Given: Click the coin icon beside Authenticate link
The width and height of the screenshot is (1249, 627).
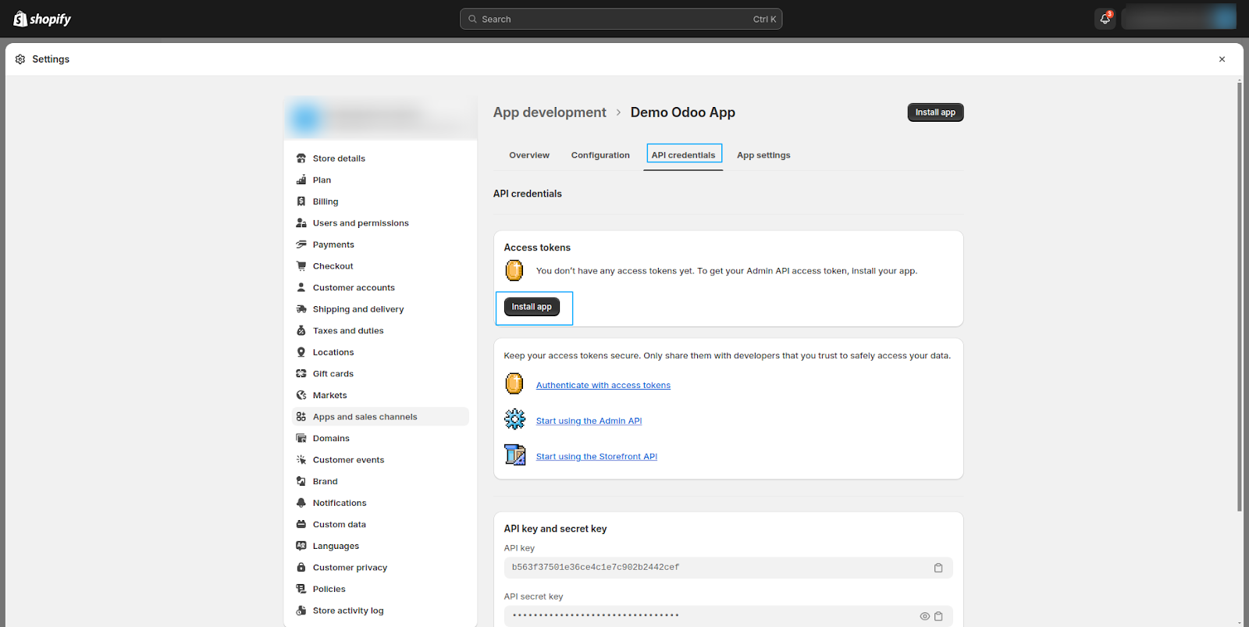Looking at the screenshot, I should (514, 384).
